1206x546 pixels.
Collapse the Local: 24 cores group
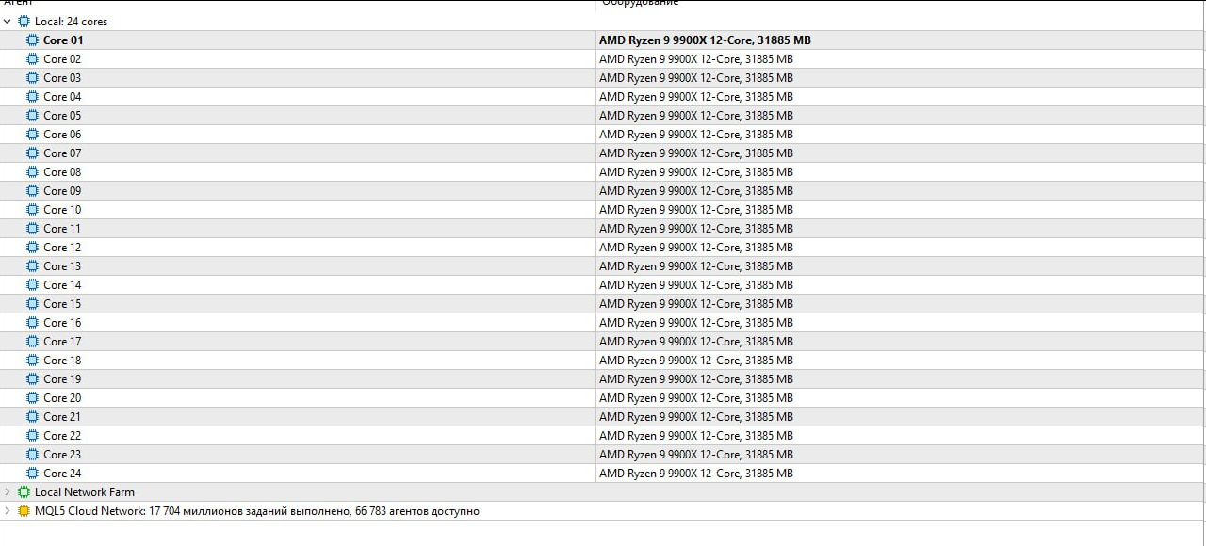tap(8, 21)
